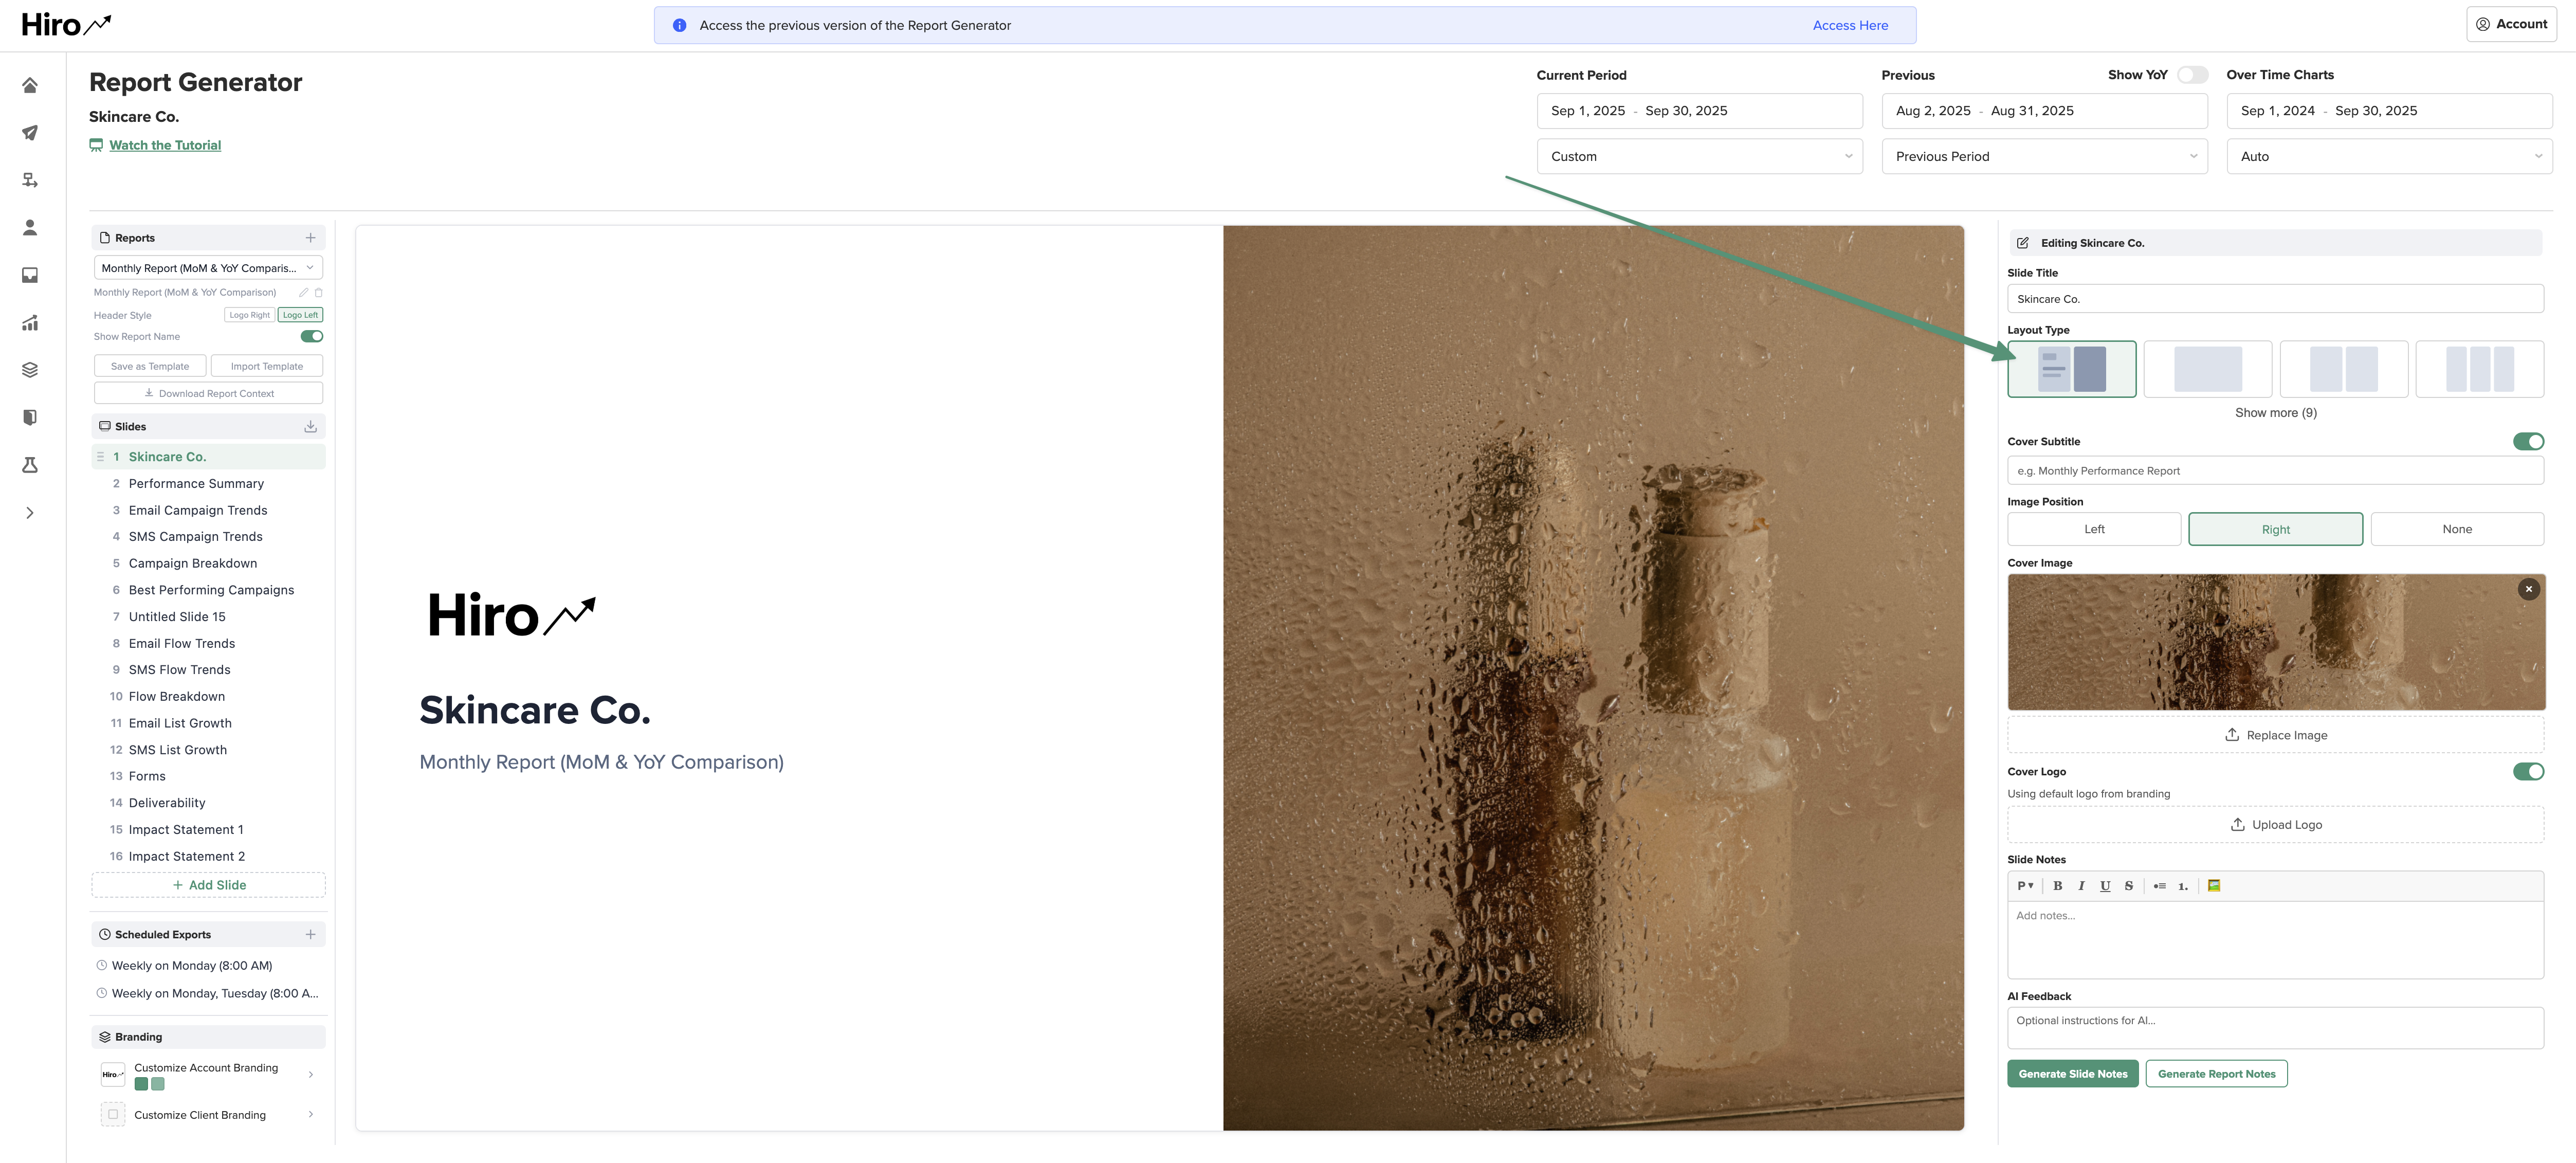The image size is (2576, 1163).
Task: Open the paper plane campaigns sidebar icon
Action: click(x=30, y=133)
